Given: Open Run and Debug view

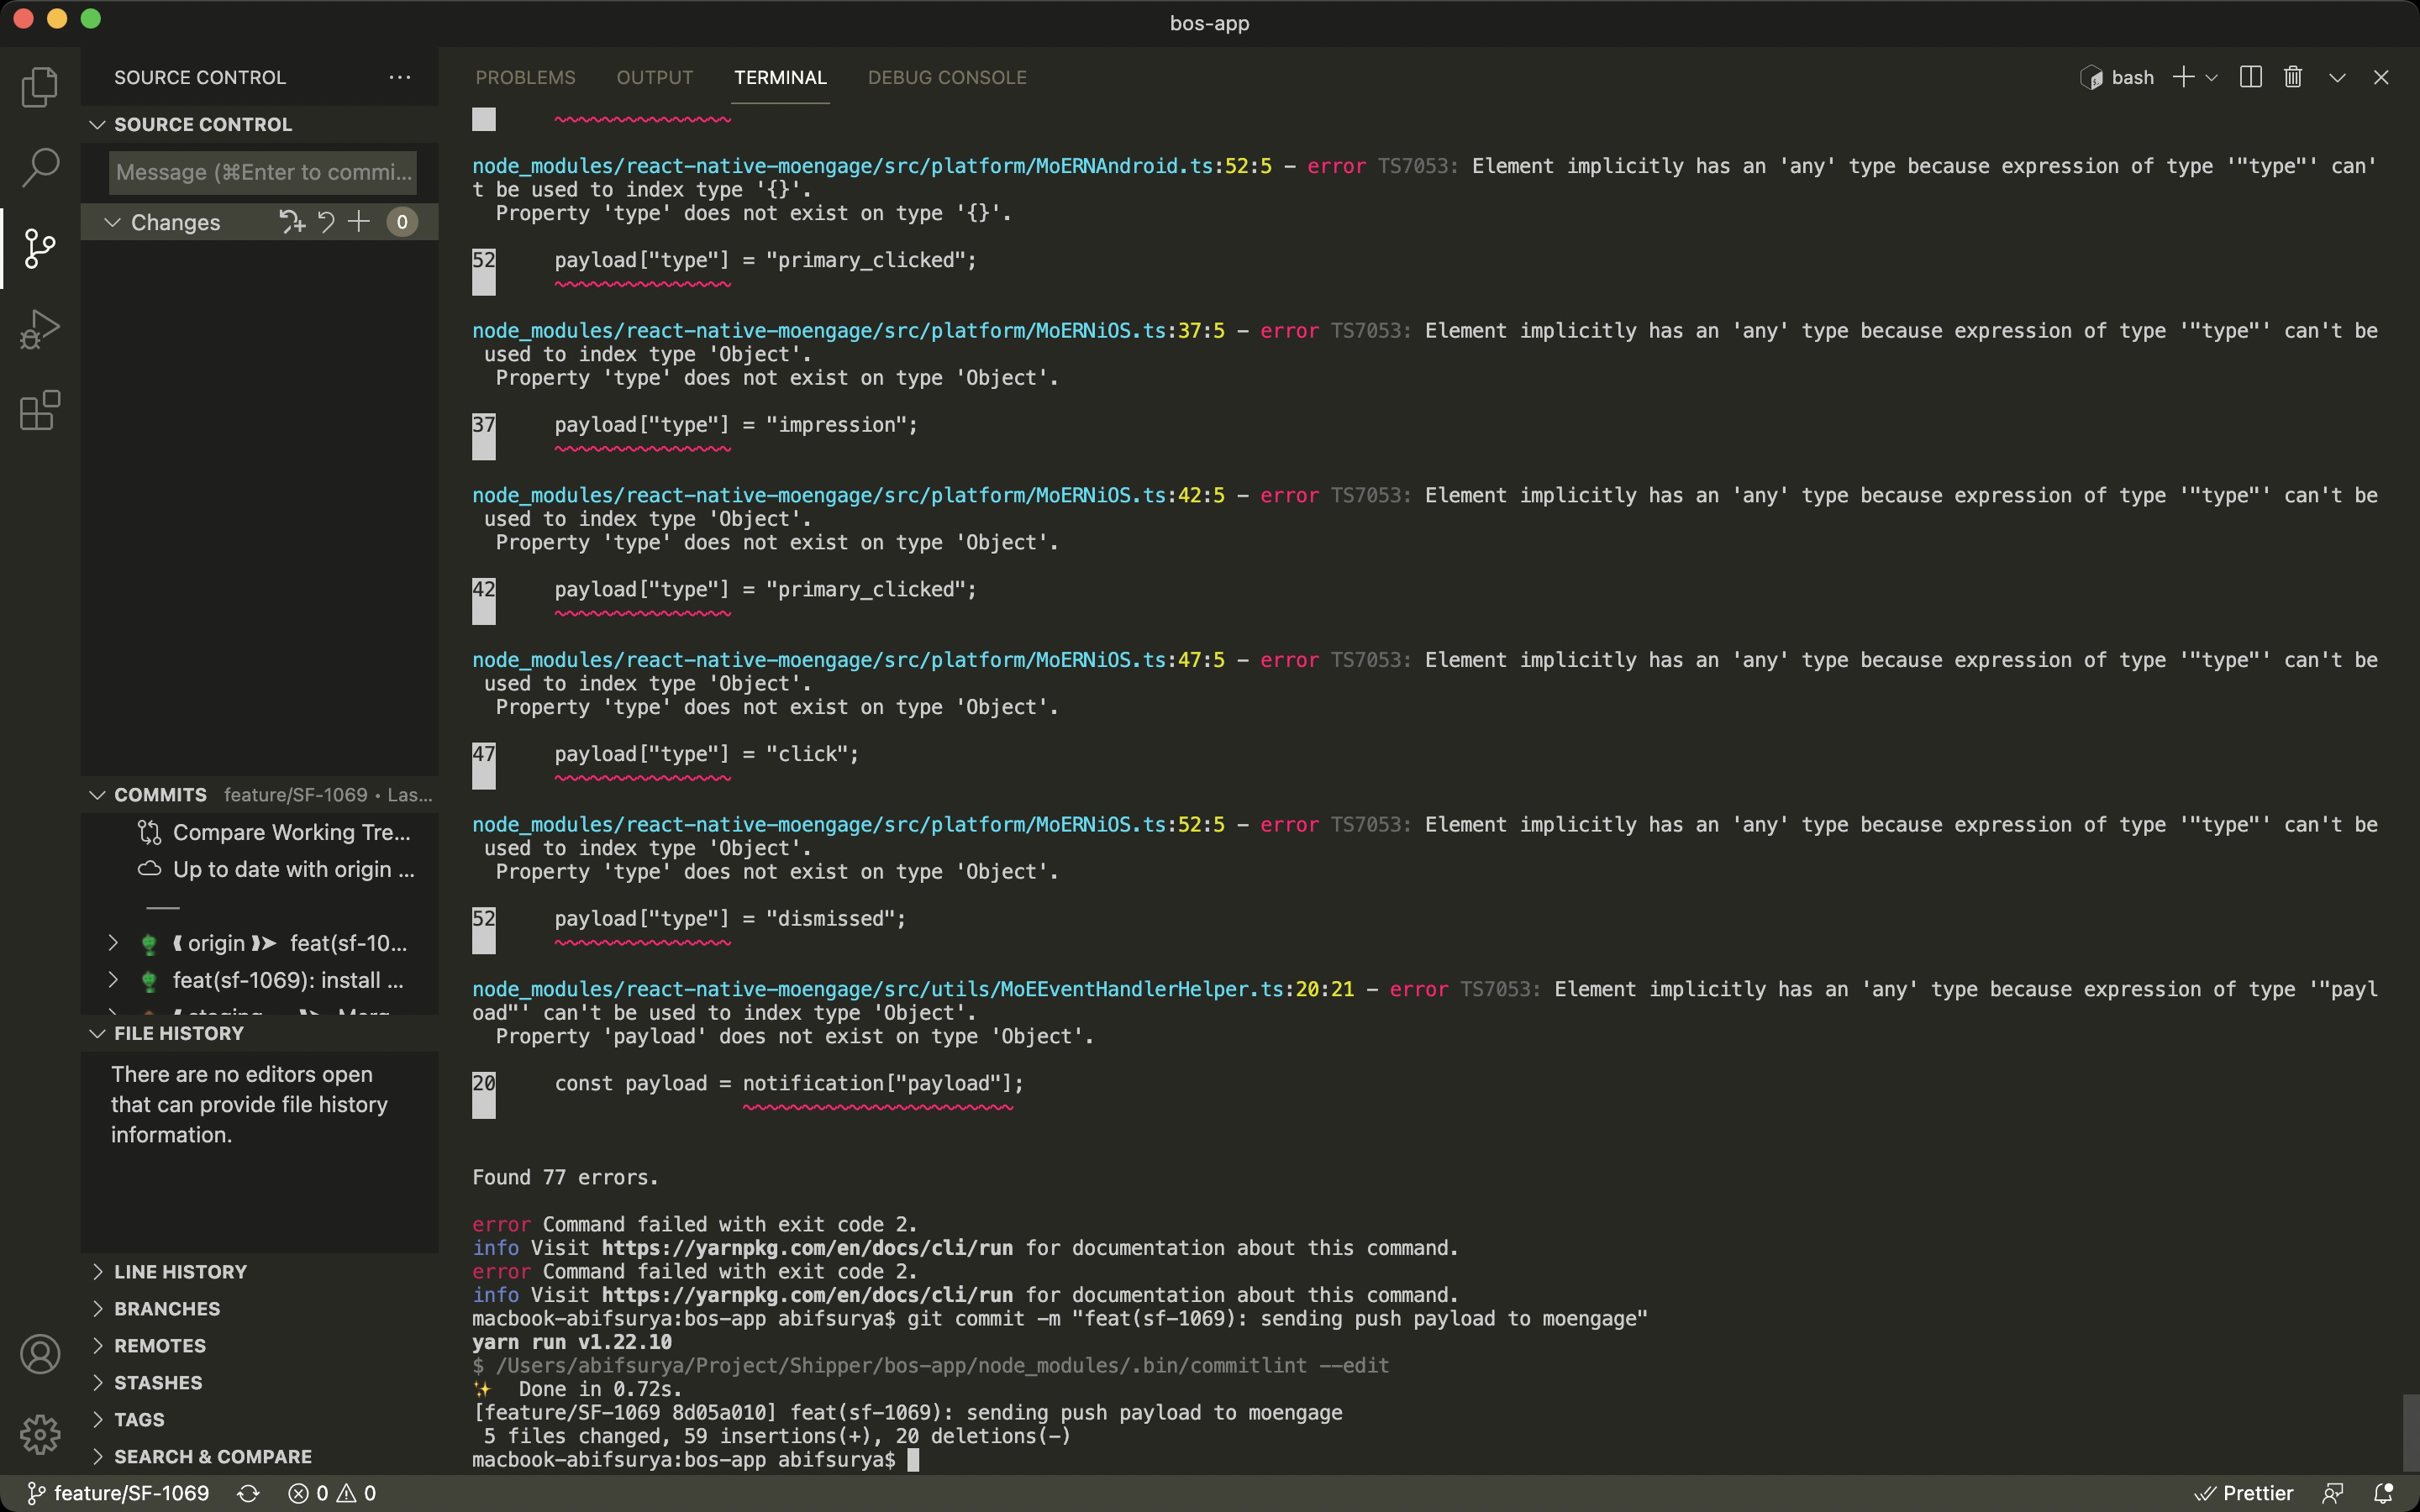Looking at the screenshot, I should [x=40, y=329].
